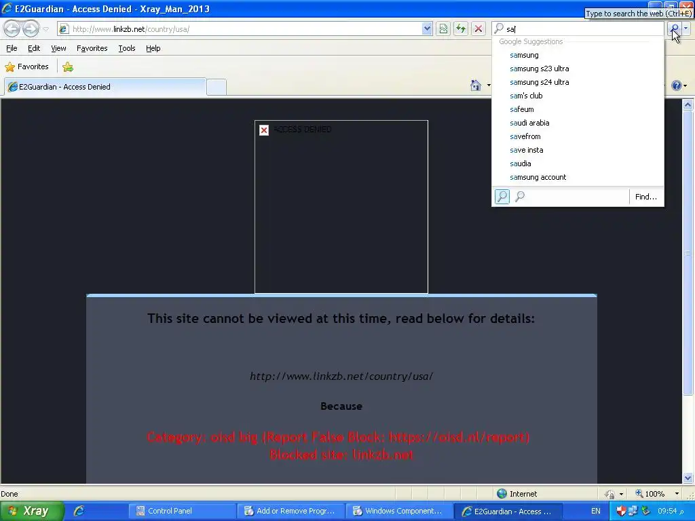This screenshot has height=521, width=695.
Task: Open the File menu
Action: [12, 48]
